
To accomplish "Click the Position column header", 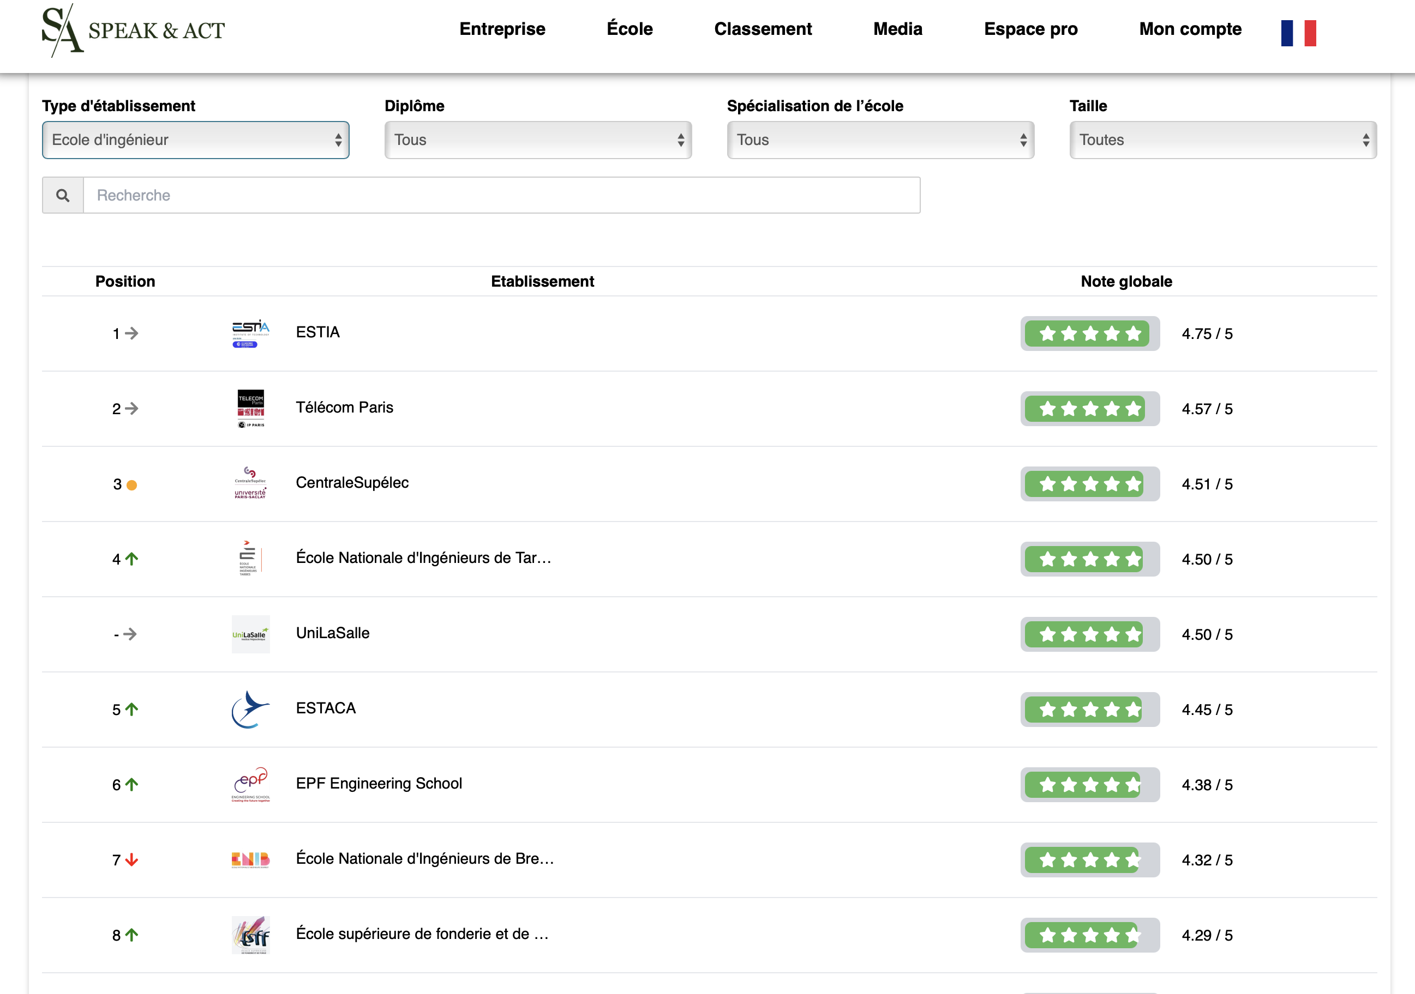I will click(x=125, y=281).
